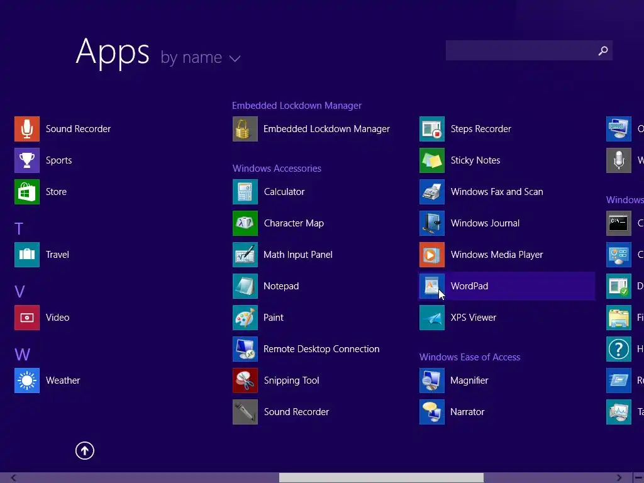Click the Embedded Lockdown Manager padlock icon
This screenshot has height=483, width=644.
[245, 129]
